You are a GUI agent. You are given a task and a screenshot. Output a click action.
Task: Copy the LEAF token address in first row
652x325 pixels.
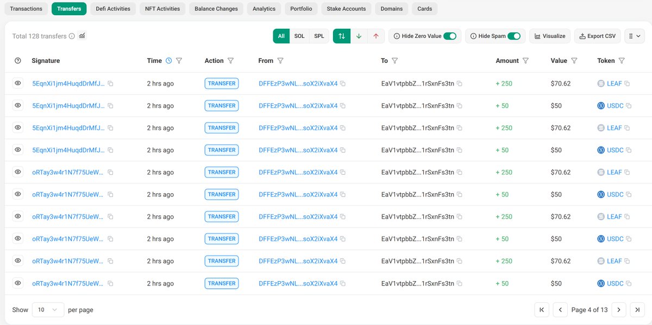tap(627, 84)
